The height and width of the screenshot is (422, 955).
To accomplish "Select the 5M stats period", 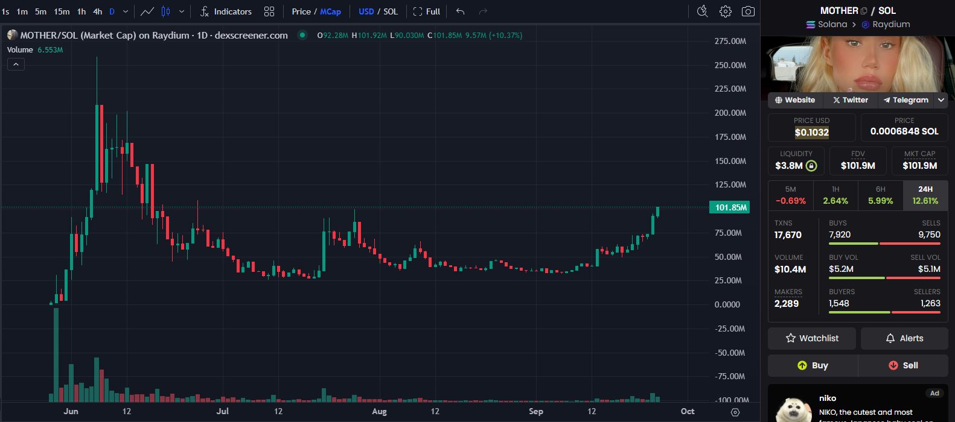I will pyautogui.click(x=790, y=195).
